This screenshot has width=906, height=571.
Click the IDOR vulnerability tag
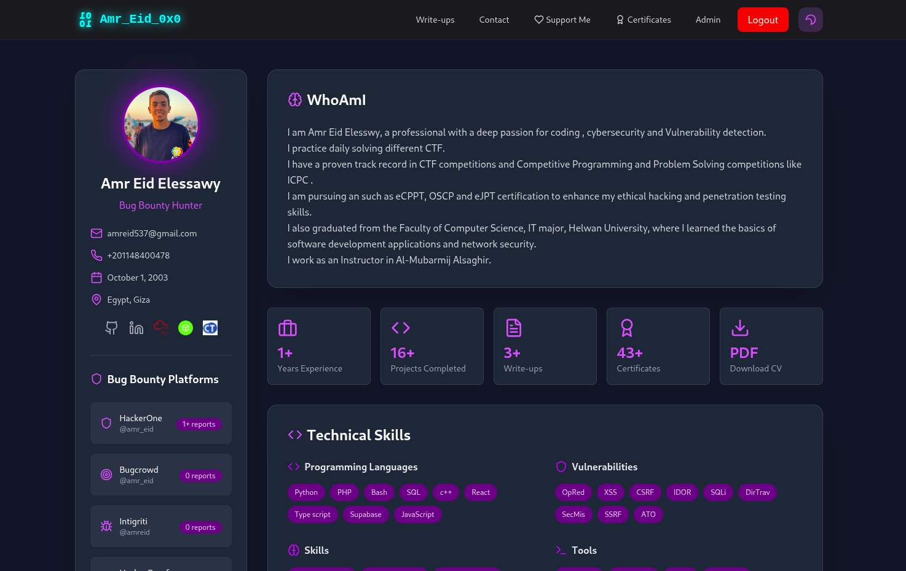coord(682,492)
